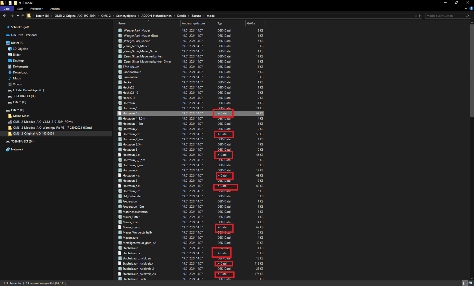Open the Freigeben ribbon tab
The height and width of the screenshot is (286, 474).
tap(37, 9)
